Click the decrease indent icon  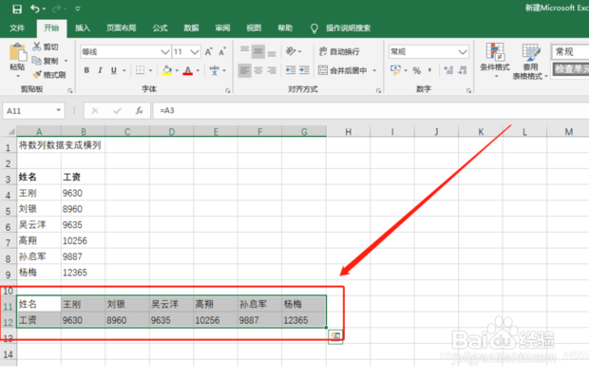click(291, 70)
